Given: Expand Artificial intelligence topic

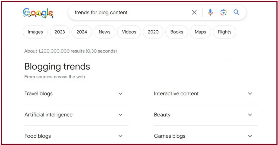Looking at the screenshot, I should pyautogui.click(x=121, y=115).
